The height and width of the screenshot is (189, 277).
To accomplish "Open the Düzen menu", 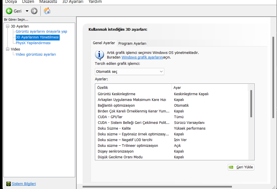I will (28, 2).
